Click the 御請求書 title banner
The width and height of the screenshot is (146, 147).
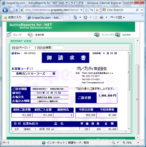tap(66, 58)
